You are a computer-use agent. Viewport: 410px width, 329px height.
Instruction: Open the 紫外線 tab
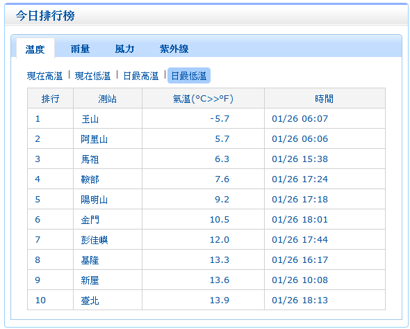coord(174,49)
